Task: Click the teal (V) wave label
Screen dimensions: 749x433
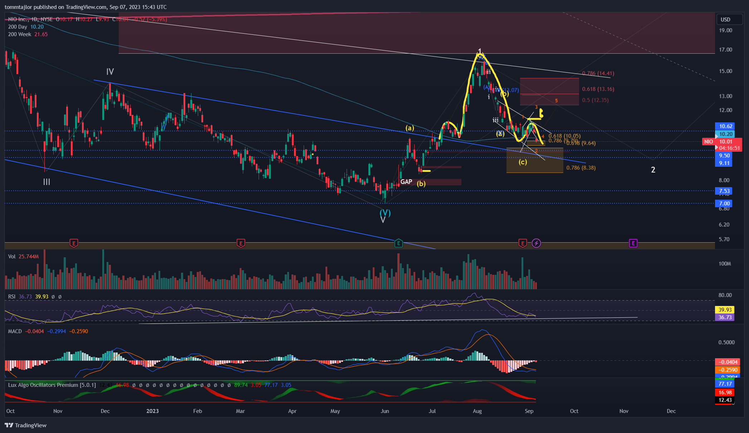Action: pos(385,213)
